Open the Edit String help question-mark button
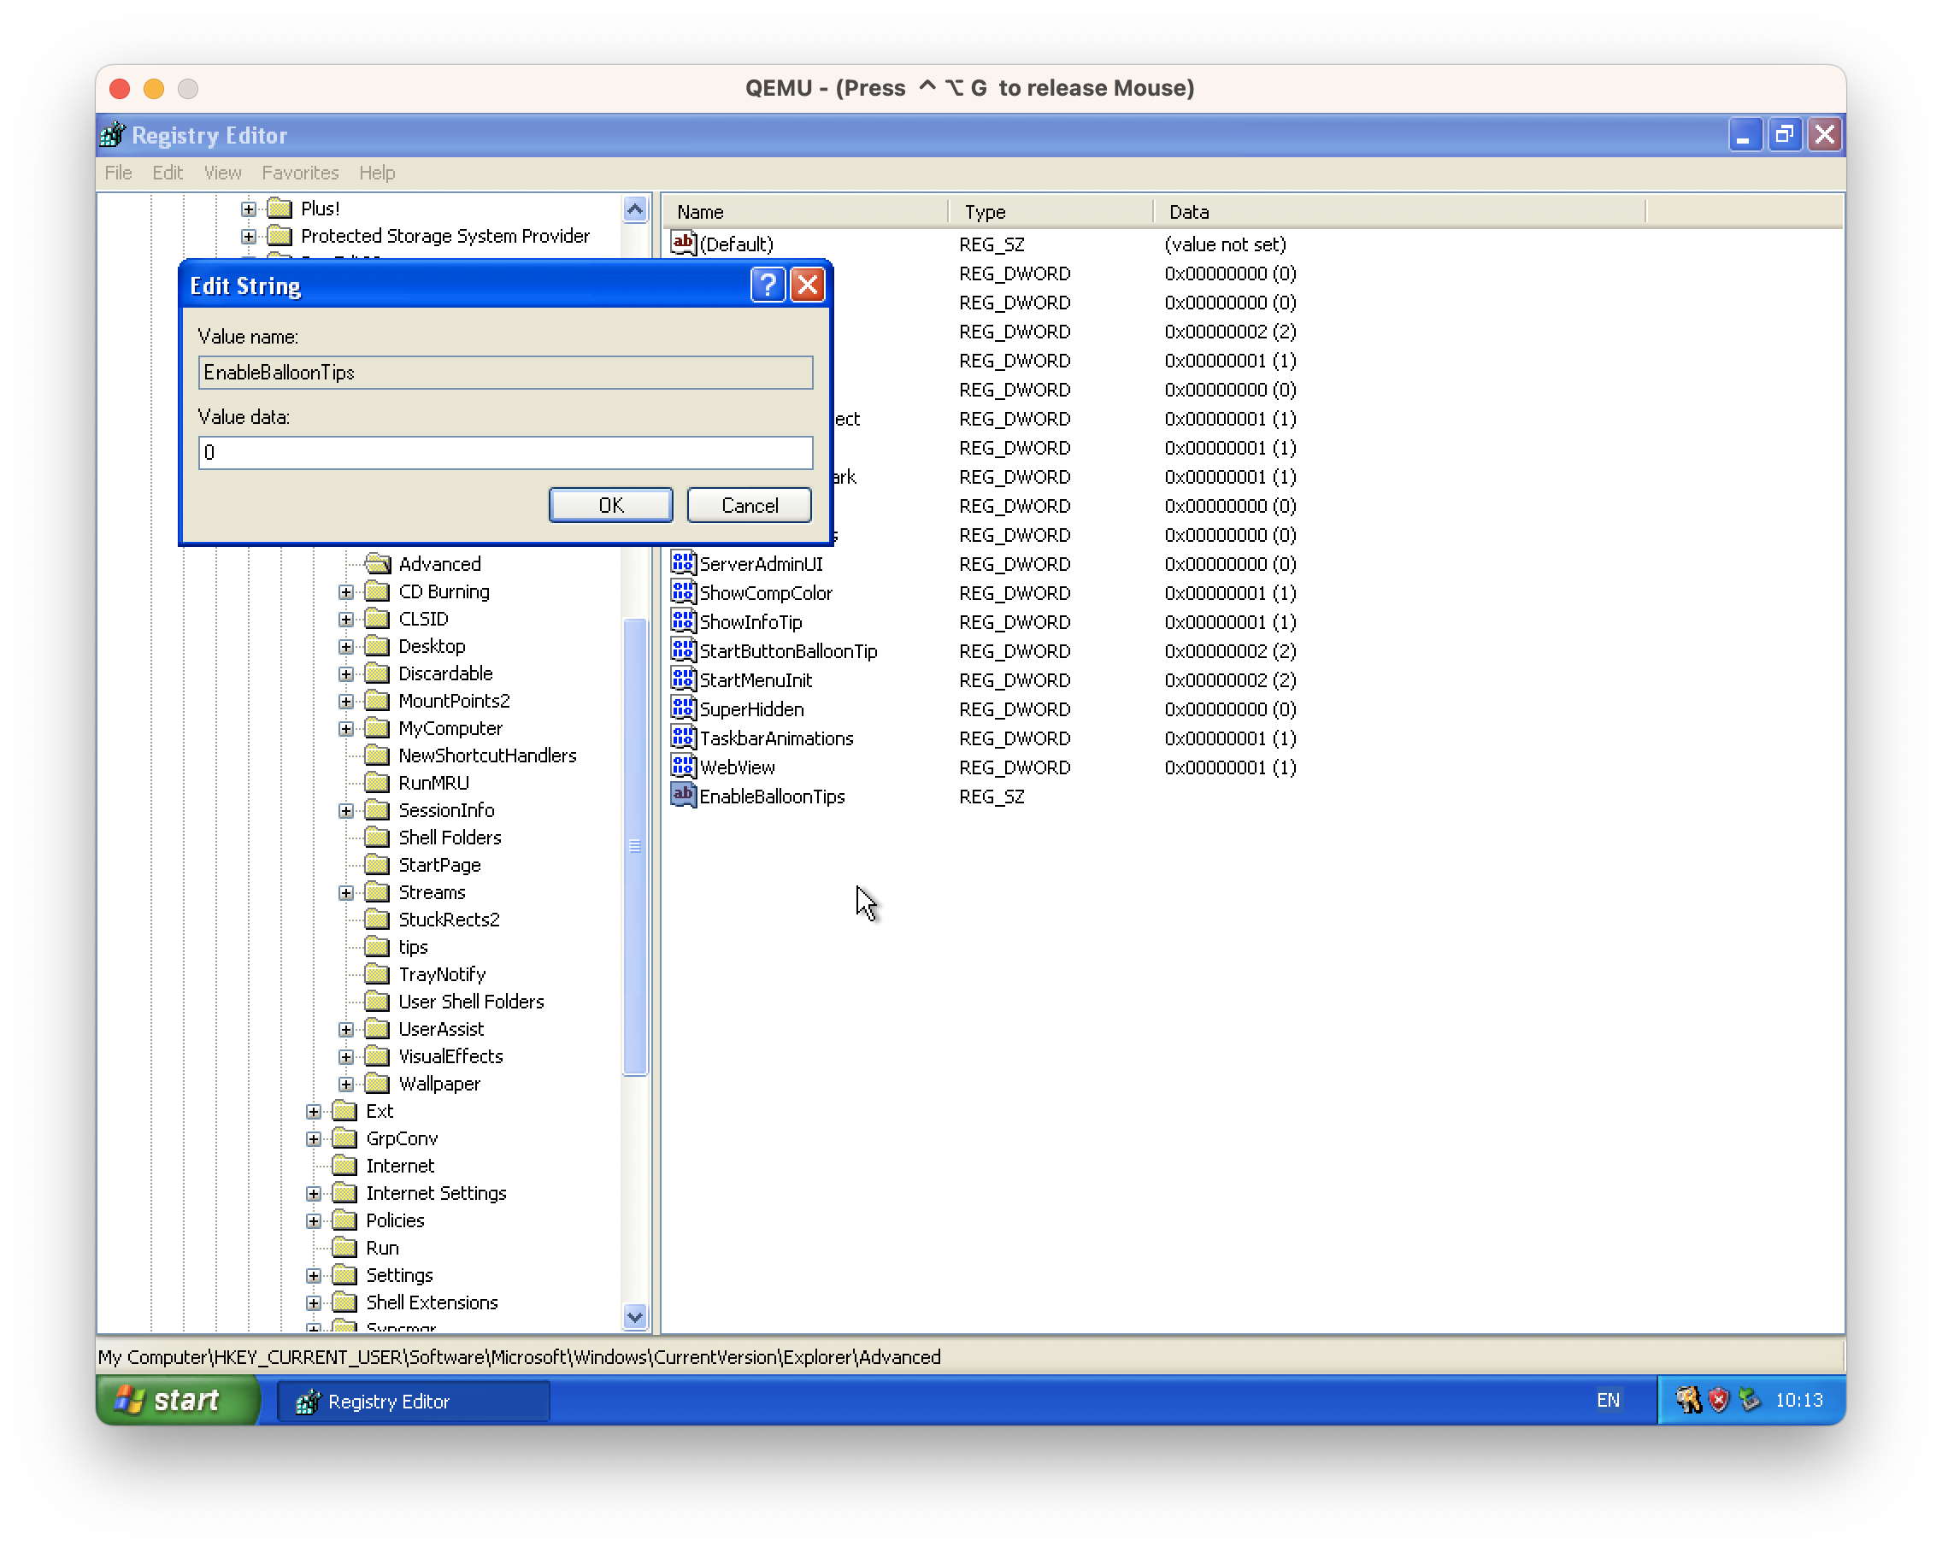1942x1552 pixels. (x=768, y=285)
